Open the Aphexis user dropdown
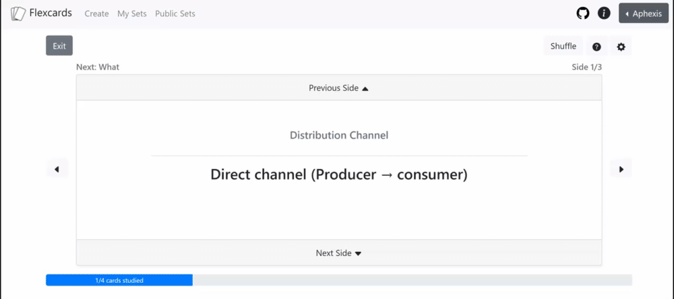Viewport: 674px width, 299px height. (x=644, y=13)
